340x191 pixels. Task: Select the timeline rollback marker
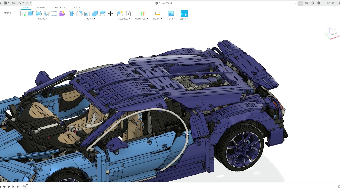click(27, 186)
